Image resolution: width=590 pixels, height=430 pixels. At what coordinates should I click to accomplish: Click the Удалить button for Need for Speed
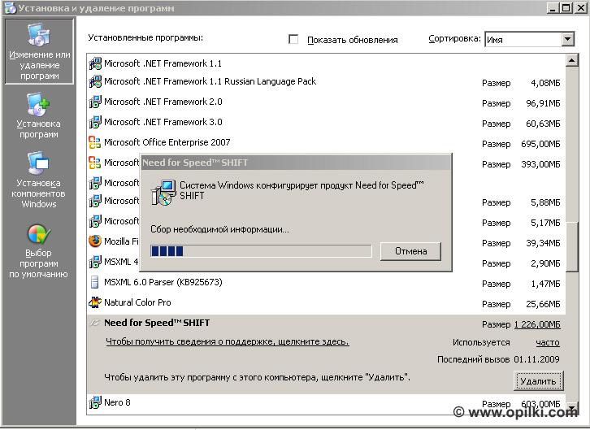tap(537, 380)
